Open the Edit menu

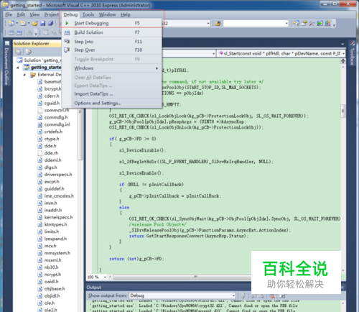21,14
